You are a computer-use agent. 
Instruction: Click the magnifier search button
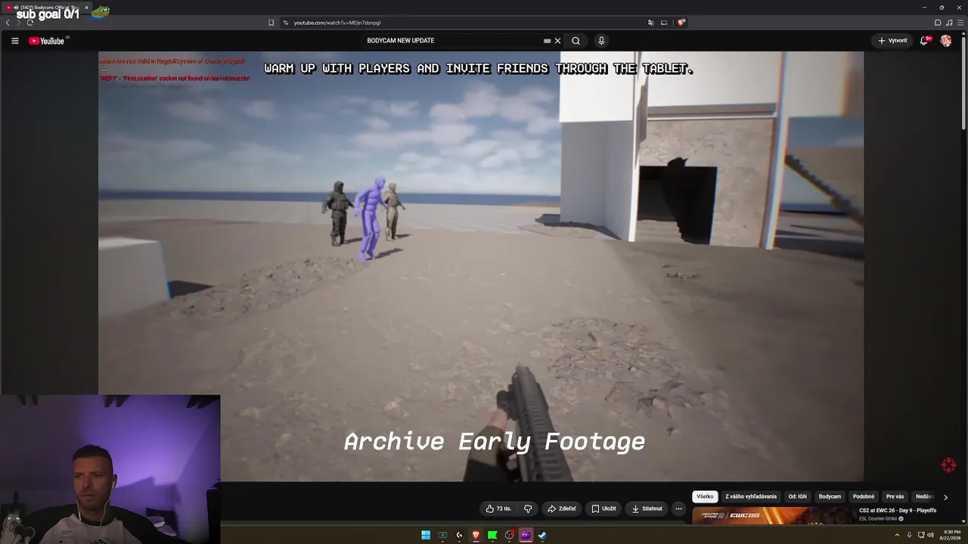(x=576, y=41)
